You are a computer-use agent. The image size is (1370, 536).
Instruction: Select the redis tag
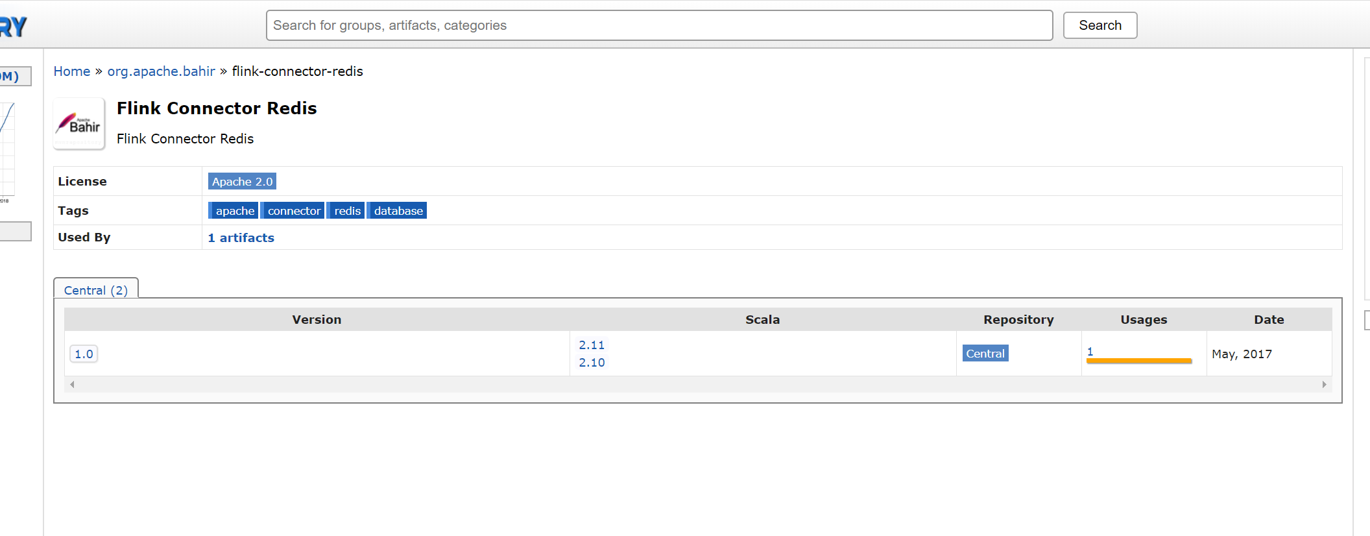pos(346,211)
